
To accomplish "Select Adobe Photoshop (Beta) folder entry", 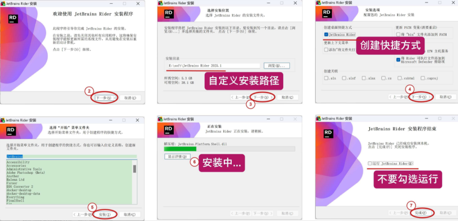I will [26, 173].
